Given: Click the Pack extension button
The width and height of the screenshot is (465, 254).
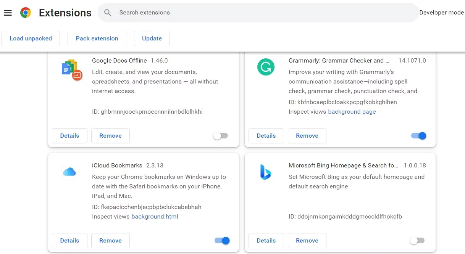Looking at the screenshot, I should [97, 39].
